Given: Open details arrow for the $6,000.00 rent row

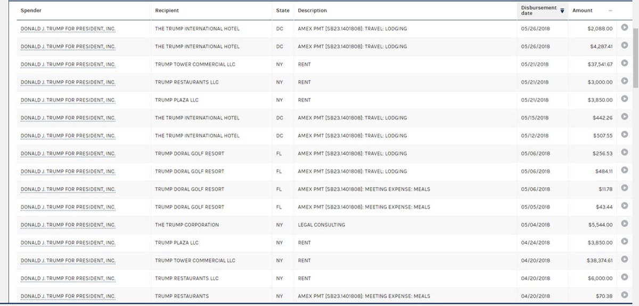Looking at the screenshot, I should tap(625, 278).
